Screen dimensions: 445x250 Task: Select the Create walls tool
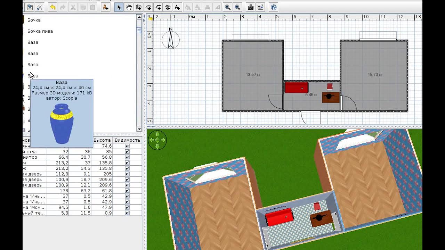[x=139, y=7]
